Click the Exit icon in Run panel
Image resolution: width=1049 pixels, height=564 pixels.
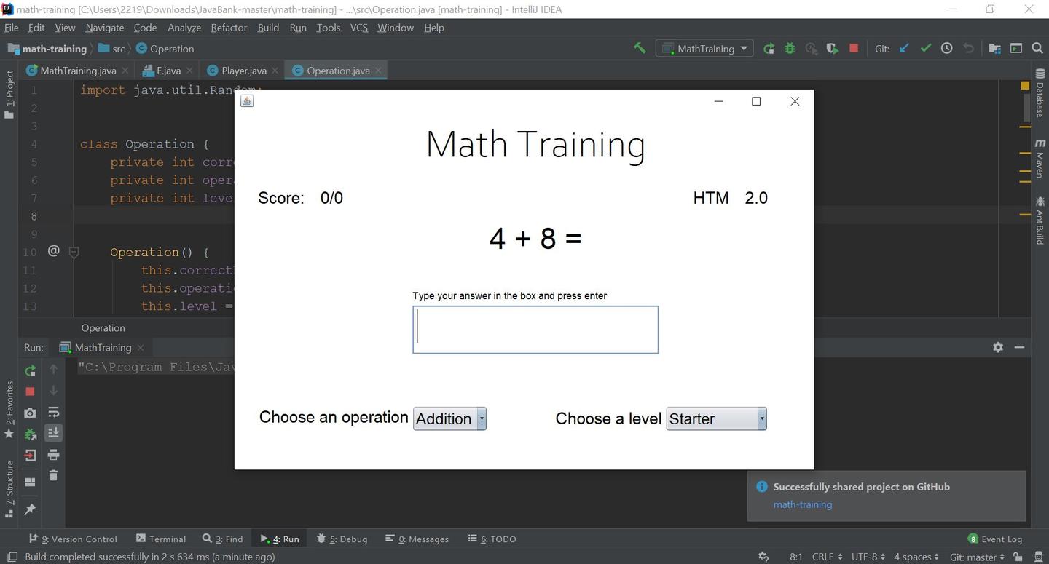click(30, 456)
